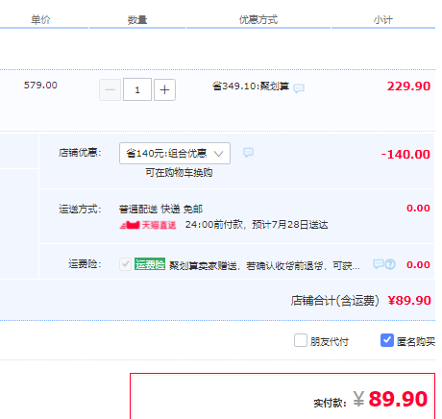Click the quantity input field

click(x=137, y=89)
